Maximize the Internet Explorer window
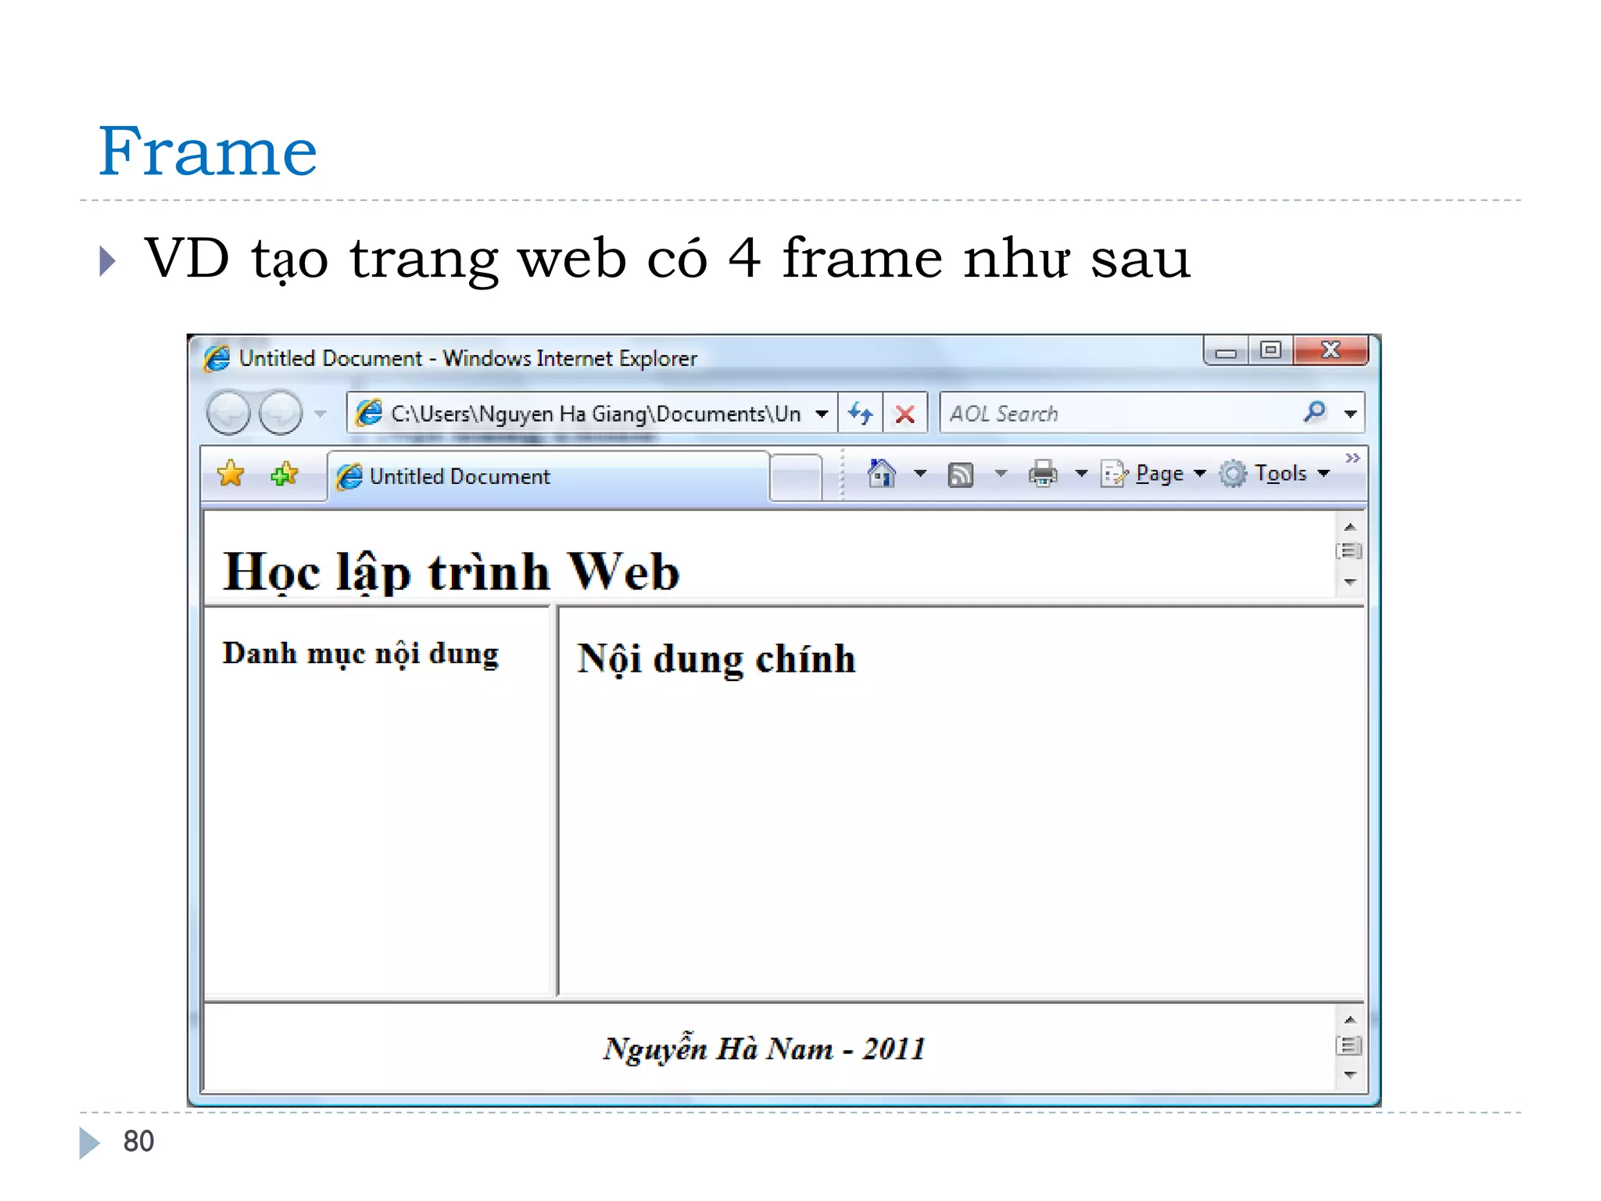Screen dimensions: 1601x1201 1271,350
